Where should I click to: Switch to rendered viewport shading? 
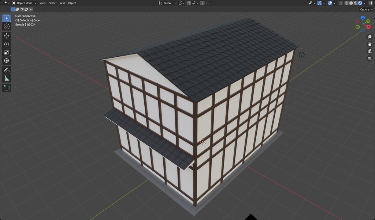pyautogui.click(x=360, y=3)
